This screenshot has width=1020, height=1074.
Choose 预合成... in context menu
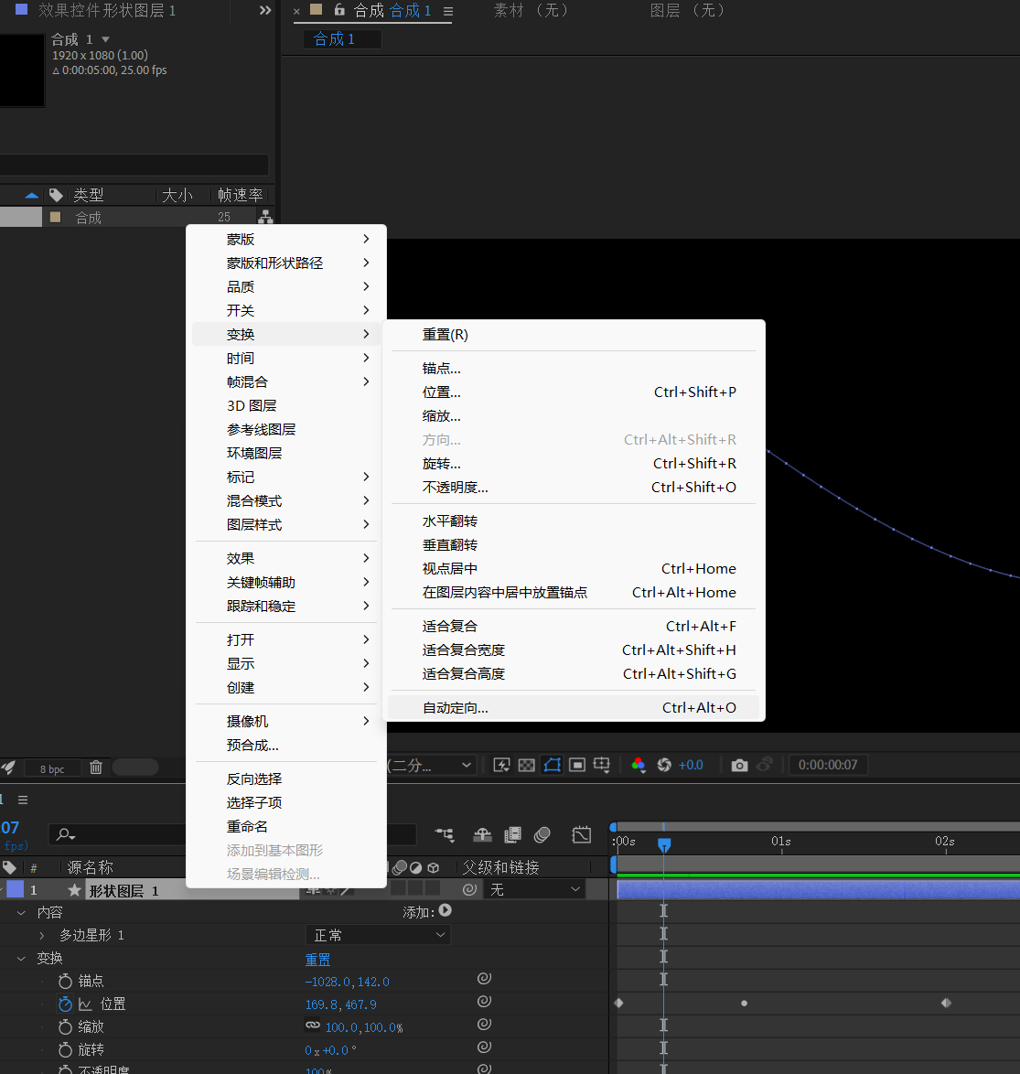[x=285, y=746]
